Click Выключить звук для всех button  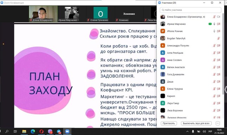click(196, 123)
